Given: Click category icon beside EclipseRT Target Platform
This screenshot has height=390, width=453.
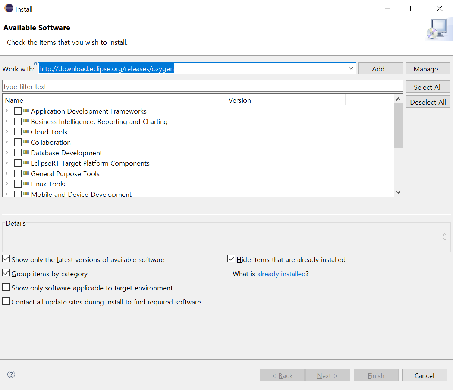Looking at the screenshot, I should point(26,163).
